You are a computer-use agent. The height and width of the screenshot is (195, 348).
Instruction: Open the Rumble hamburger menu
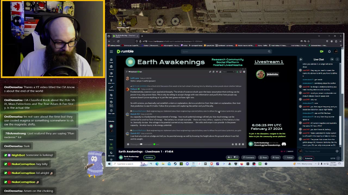[x=111, y=51]
